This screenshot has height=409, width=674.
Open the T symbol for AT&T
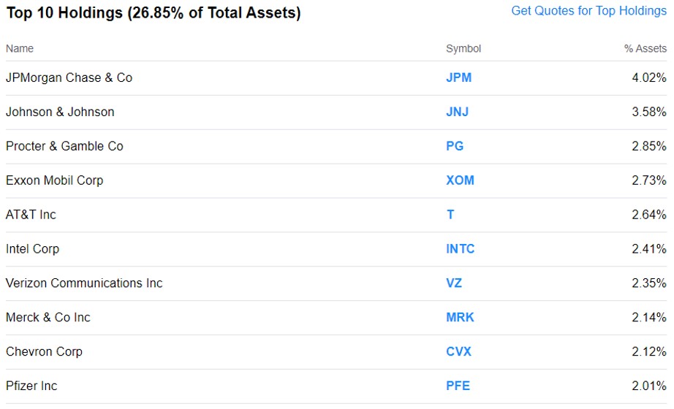point(450,215)
